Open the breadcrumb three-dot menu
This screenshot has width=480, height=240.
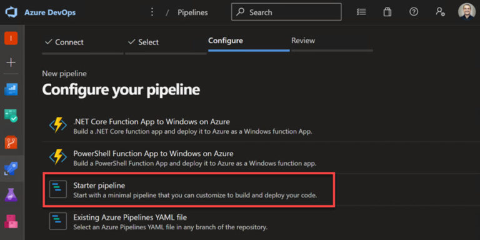152,12
